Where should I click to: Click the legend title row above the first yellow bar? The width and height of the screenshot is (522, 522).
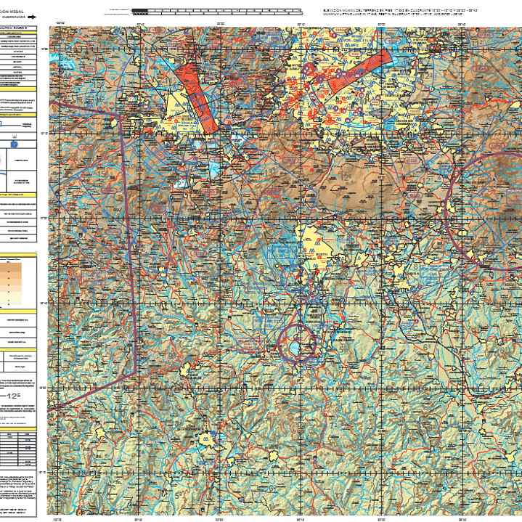click(x=17, y=27)
